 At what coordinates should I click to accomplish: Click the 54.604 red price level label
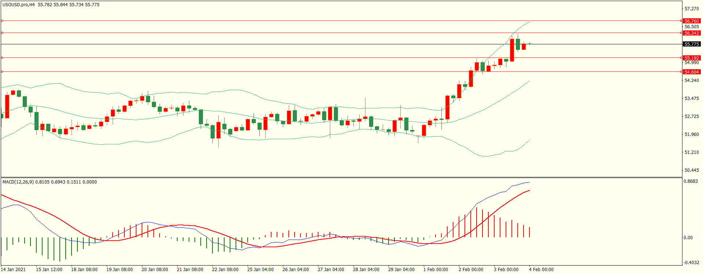tap(692, 72)
